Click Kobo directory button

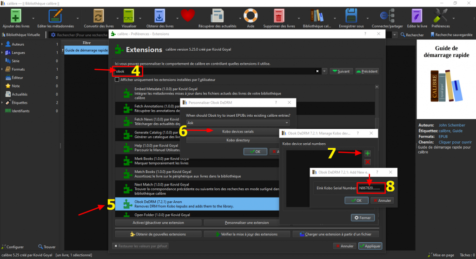238,140
